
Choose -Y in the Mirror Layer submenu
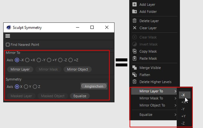tap(183, 109)
